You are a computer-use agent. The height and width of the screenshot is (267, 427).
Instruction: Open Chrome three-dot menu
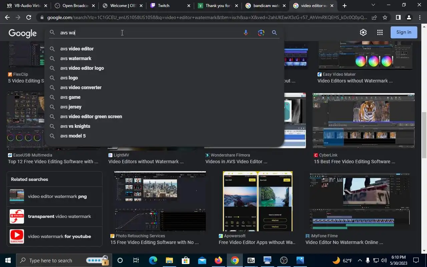420,17
